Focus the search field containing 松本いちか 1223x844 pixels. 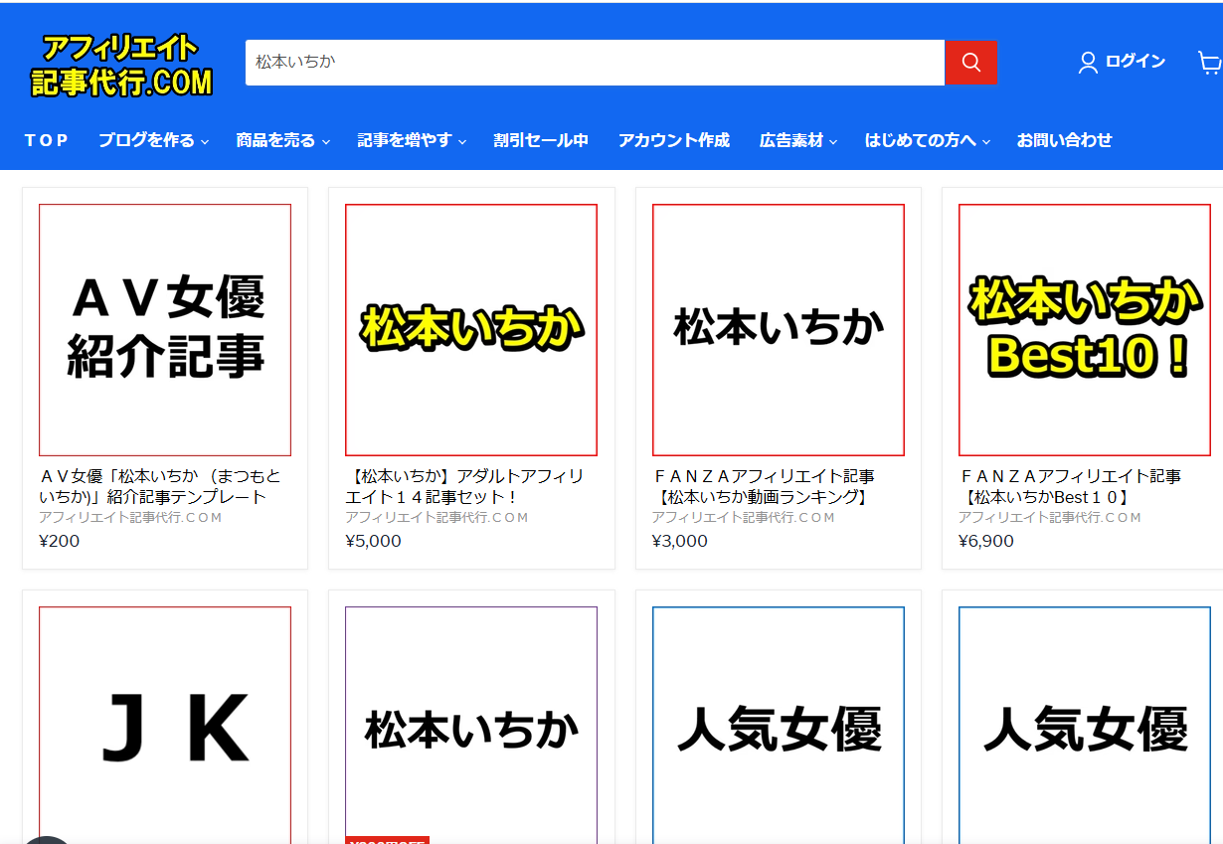point(595,63)
